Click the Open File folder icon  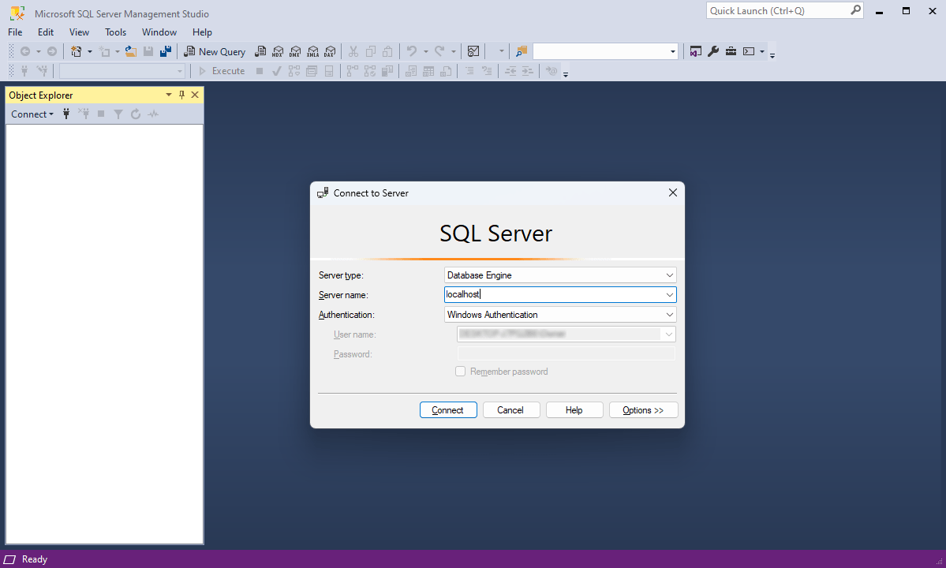(x=130, y=52)
